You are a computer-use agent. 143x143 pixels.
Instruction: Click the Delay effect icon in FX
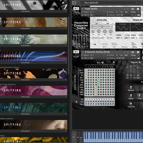134,44
